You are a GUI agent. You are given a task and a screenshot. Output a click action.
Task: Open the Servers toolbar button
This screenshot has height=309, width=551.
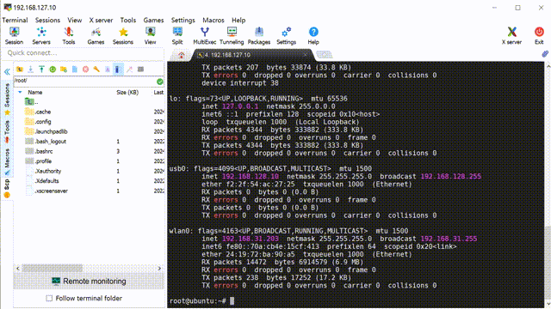coord(41,36)
